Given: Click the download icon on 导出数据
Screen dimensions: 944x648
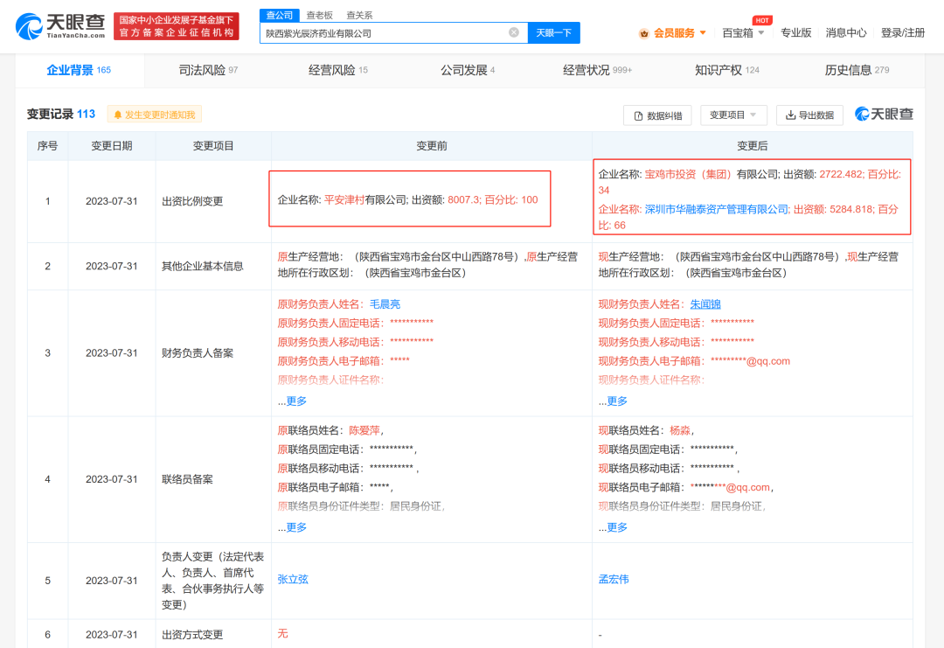Looking at the screenshot, I should [x=789, y=115].
